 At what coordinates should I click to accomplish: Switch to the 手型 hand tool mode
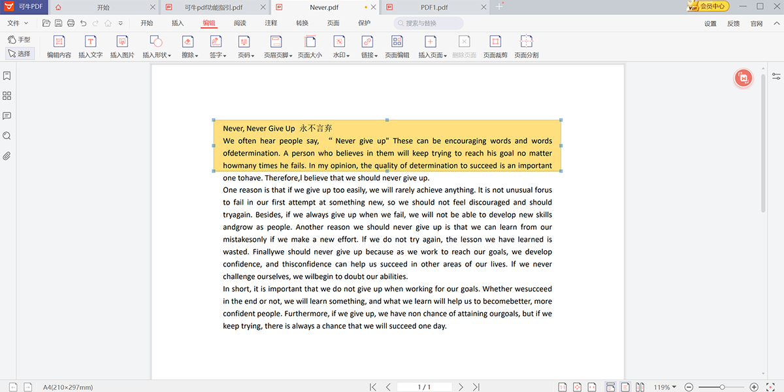coord(20,40)
